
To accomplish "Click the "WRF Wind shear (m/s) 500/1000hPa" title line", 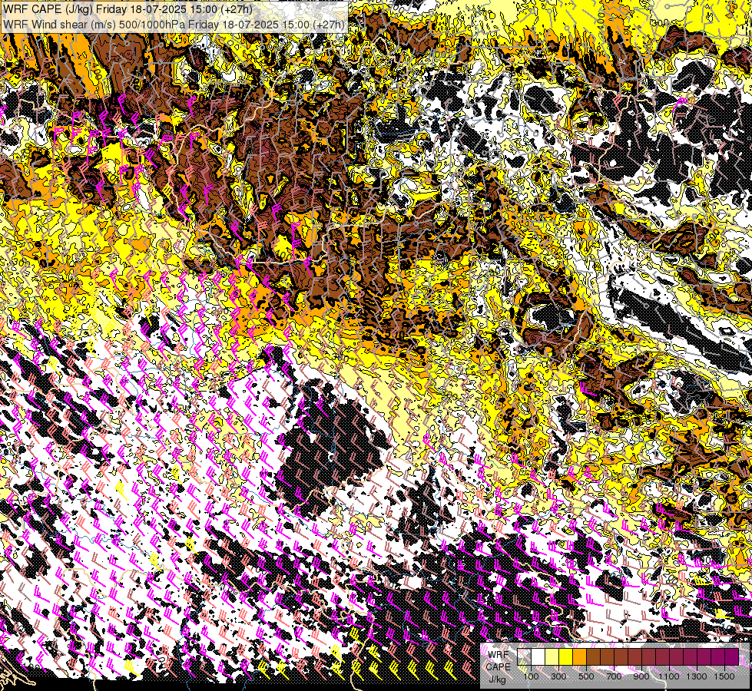I will (173, 24).
